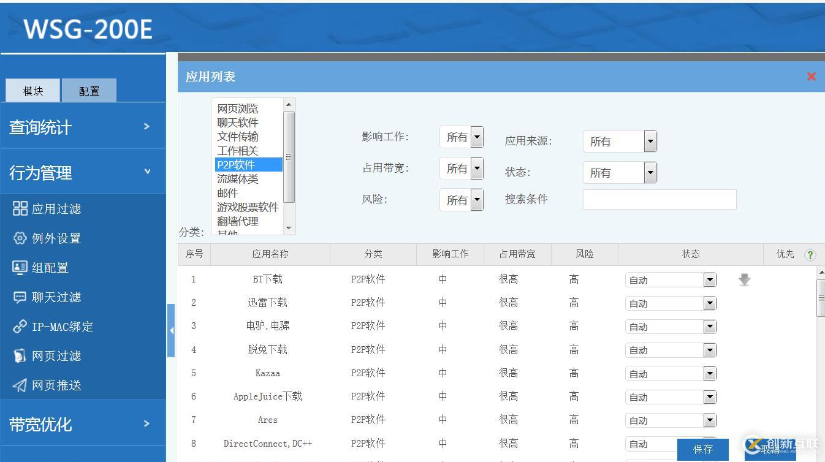Screen dimensions: 825x462
Task: Open 网页推送 sidebar item
Action: tap(47, 385)
